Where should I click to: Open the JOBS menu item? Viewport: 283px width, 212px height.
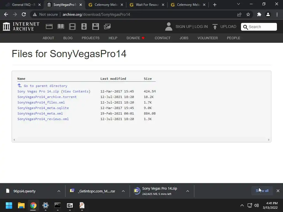(184, 38)
